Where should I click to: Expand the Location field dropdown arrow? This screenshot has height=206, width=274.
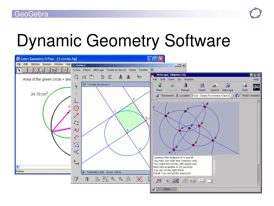[x=233, y=96]
